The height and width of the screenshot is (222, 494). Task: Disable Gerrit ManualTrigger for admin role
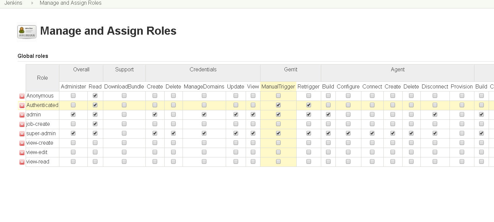click(278, 115)
